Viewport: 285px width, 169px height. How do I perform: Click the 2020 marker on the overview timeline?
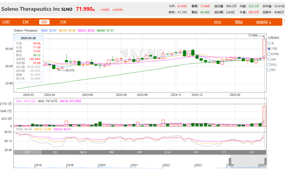(102, 165)
